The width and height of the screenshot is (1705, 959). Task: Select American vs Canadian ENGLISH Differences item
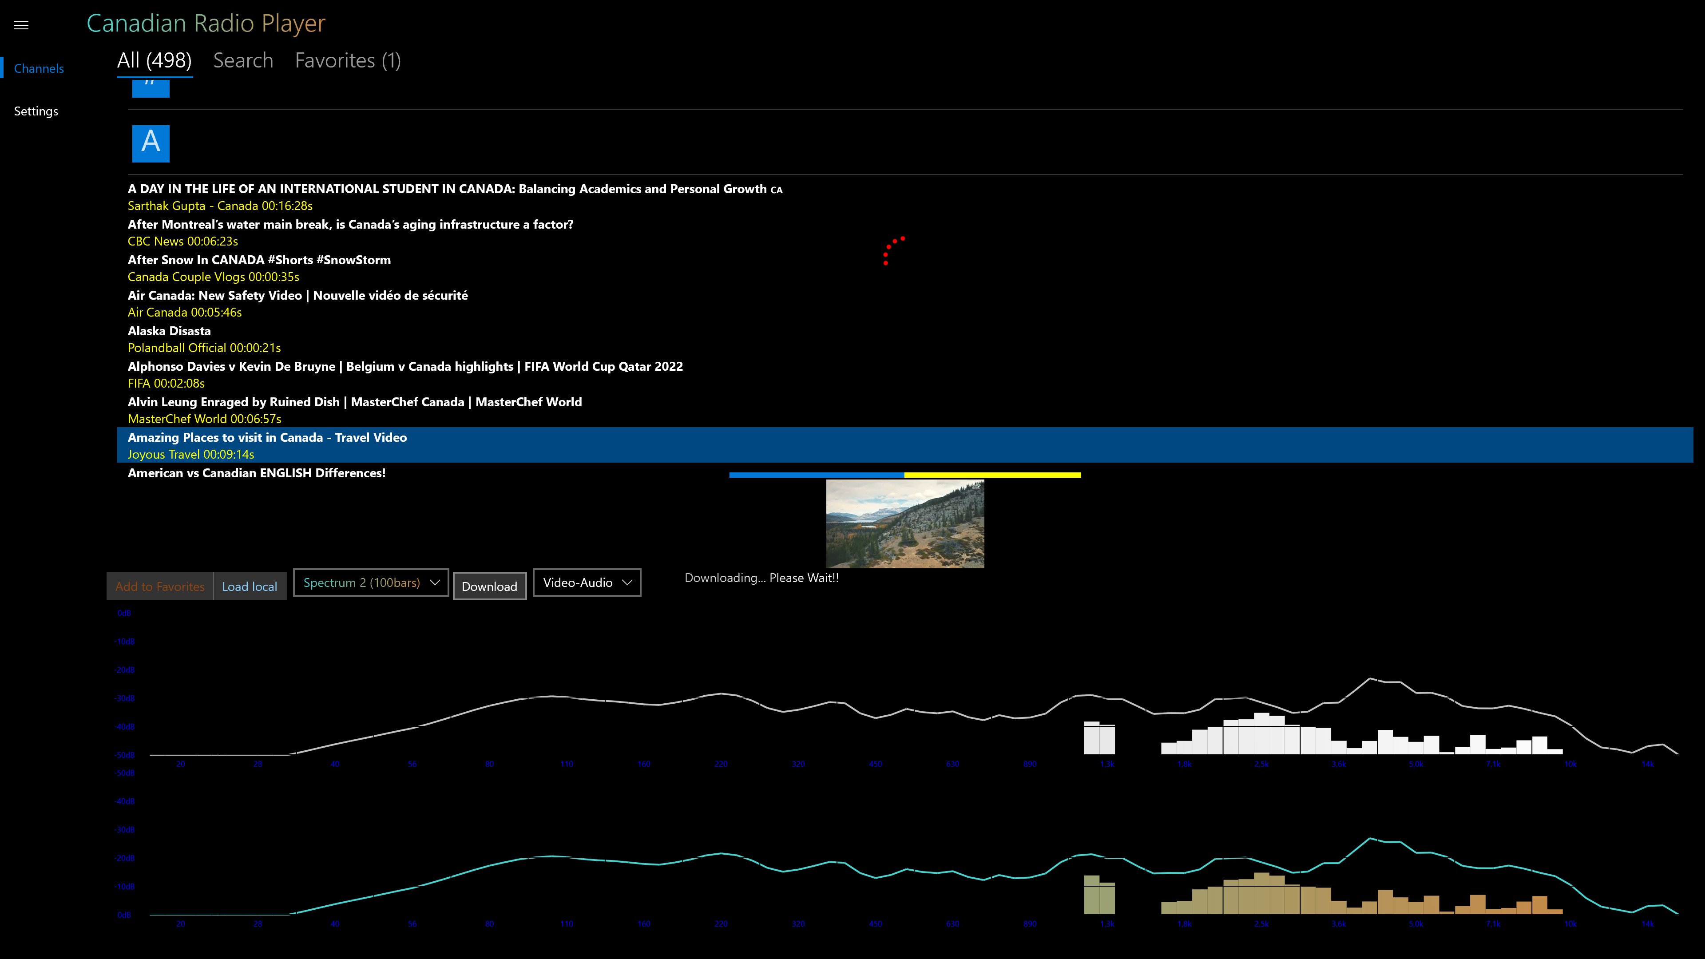(256, 472)
